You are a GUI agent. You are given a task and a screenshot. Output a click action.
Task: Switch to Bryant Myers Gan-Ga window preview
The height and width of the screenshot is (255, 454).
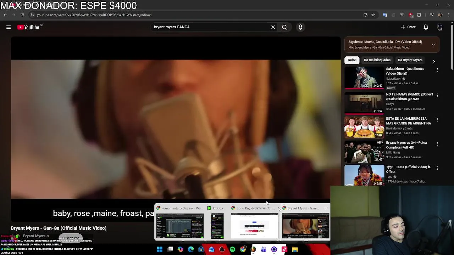[305, 222]
